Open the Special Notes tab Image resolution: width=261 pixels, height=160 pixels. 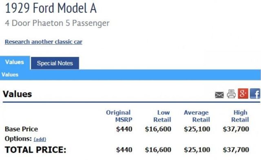pyautogui.click(x=55, y=63)
